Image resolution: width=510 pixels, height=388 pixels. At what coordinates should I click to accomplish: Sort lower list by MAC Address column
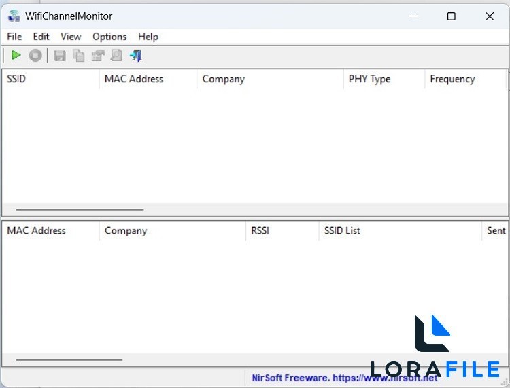click(50, 231)
